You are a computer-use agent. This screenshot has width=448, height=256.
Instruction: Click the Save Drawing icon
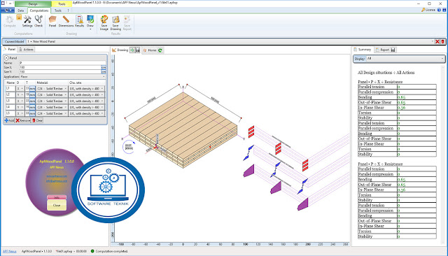115,20
